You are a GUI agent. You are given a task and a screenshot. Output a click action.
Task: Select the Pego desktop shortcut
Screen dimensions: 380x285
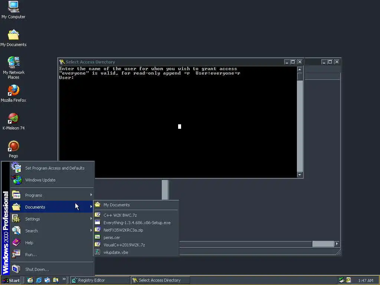[13, 149]
